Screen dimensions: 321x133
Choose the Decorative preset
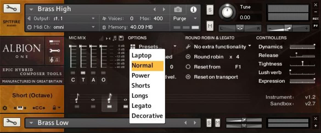click(147, 116)
